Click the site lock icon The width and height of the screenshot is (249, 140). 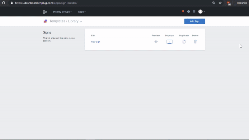pos(12,3)
